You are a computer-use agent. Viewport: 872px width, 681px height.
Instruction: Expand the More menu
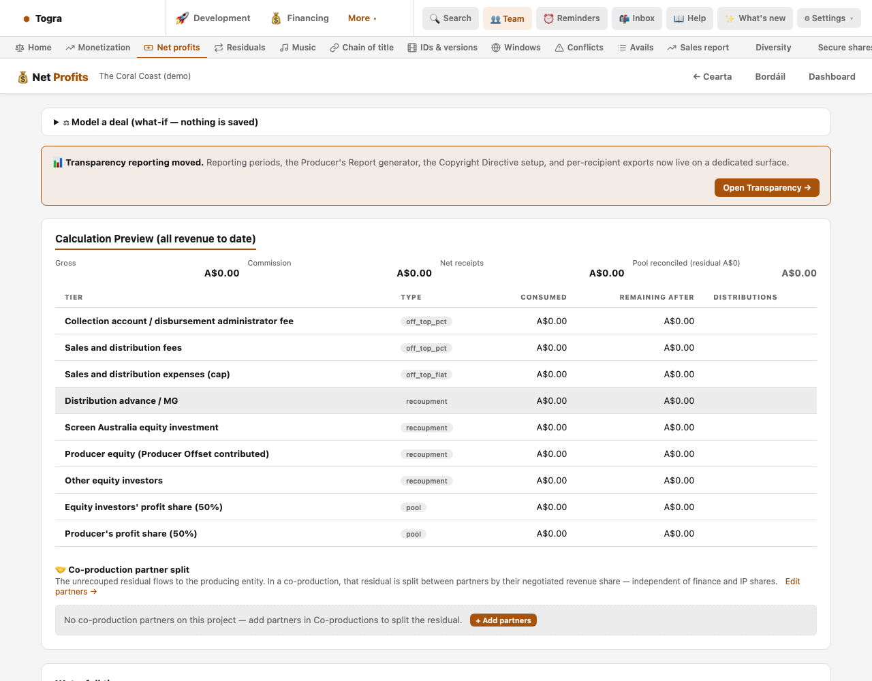(362, 18)
